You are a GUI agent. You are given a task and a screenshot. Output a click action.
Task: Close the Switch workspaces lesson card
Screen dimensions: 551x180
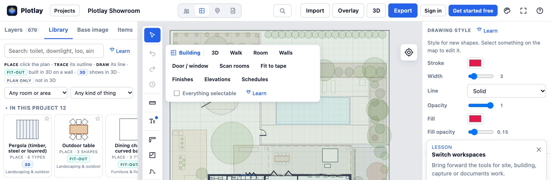539,150
